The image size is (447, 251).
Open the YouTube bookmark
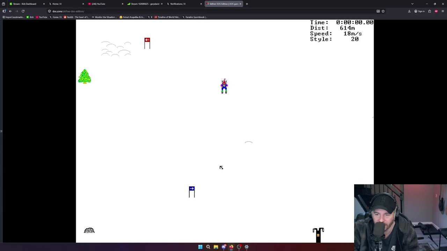[x=42, y=17]
